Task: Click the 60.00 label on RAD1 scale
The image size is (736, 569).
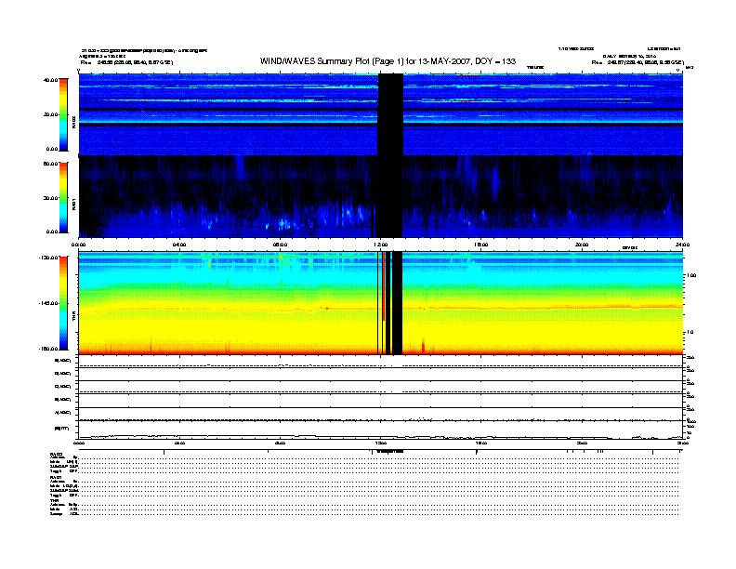Action: [x=51, y=164]
